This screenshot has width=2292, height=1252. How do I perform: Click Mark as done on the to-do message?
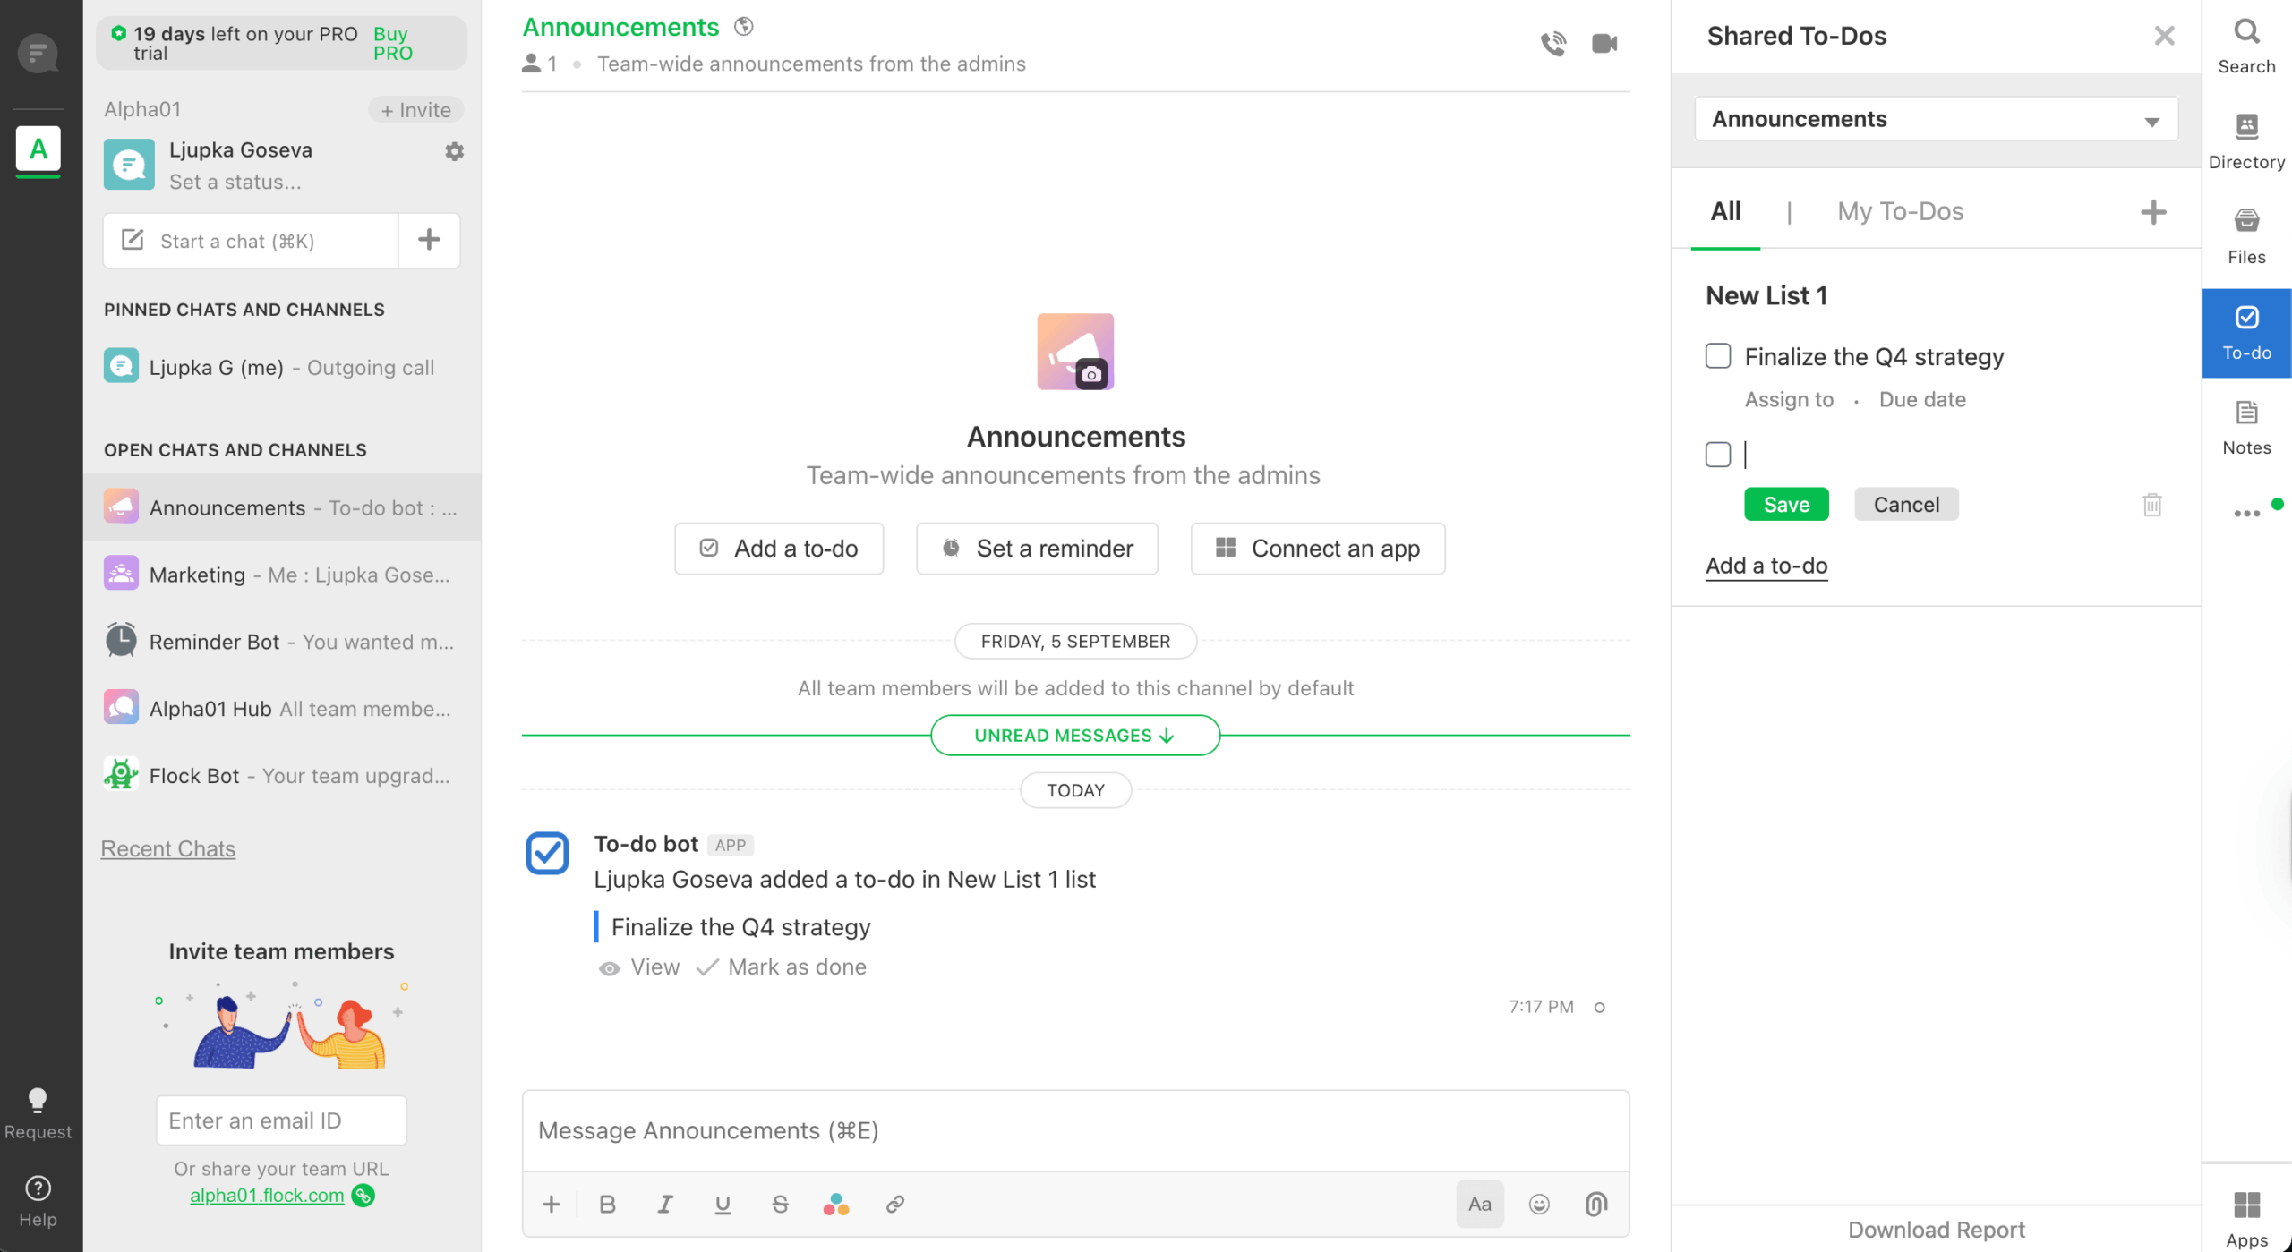click(x=782, y=967)
